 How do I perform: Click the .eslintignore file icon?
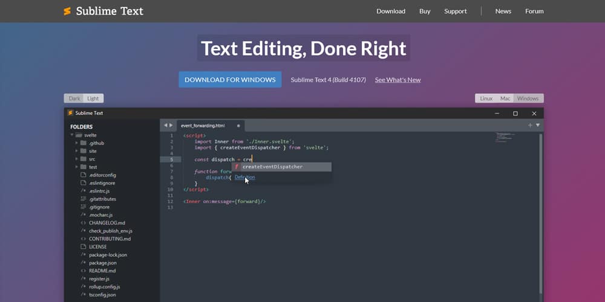click(83, 183)
